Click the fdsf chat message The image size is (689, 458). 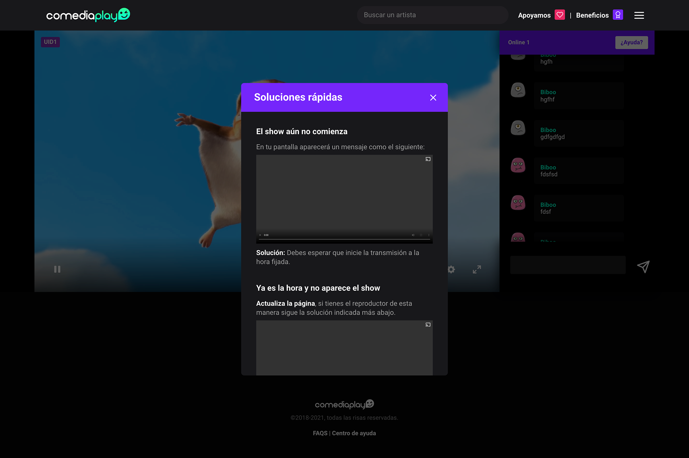tap(545, 212)
